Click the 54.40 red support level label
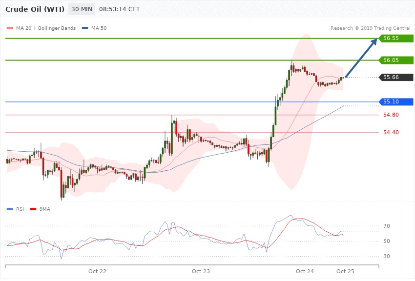The height and width of the screenshot is (281, 415). click(391, 132)
